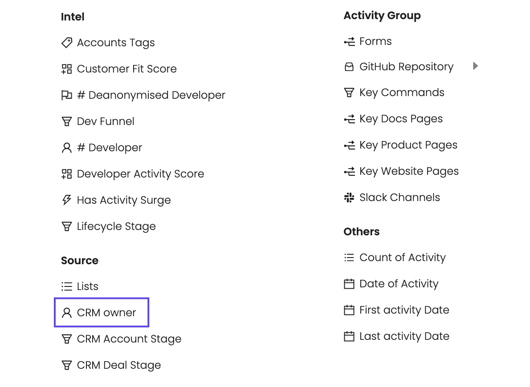Pick the CRM Deal Stage option
The width and height of the screenshot is (530, 387).
pos(118,365)
